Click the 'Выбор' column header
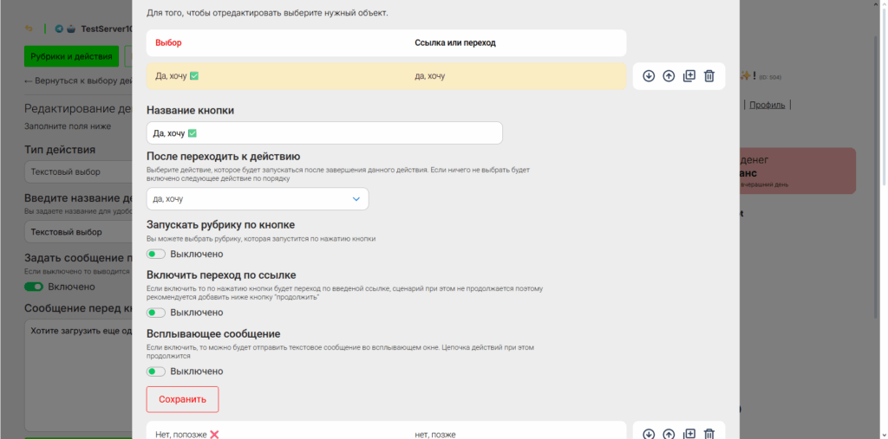This screenshot has height=439, width=888. pyautogui.click(x=168, y=42)
